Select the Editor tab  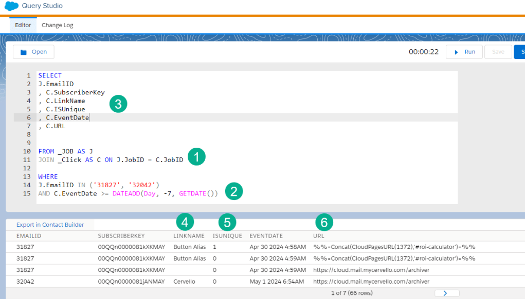[23, 25]
